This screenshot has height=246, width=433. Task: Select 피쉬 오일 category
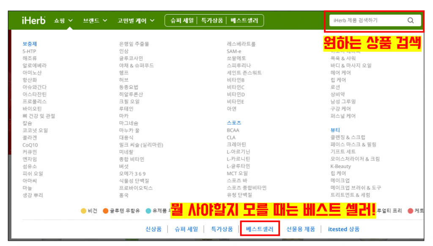33,174
